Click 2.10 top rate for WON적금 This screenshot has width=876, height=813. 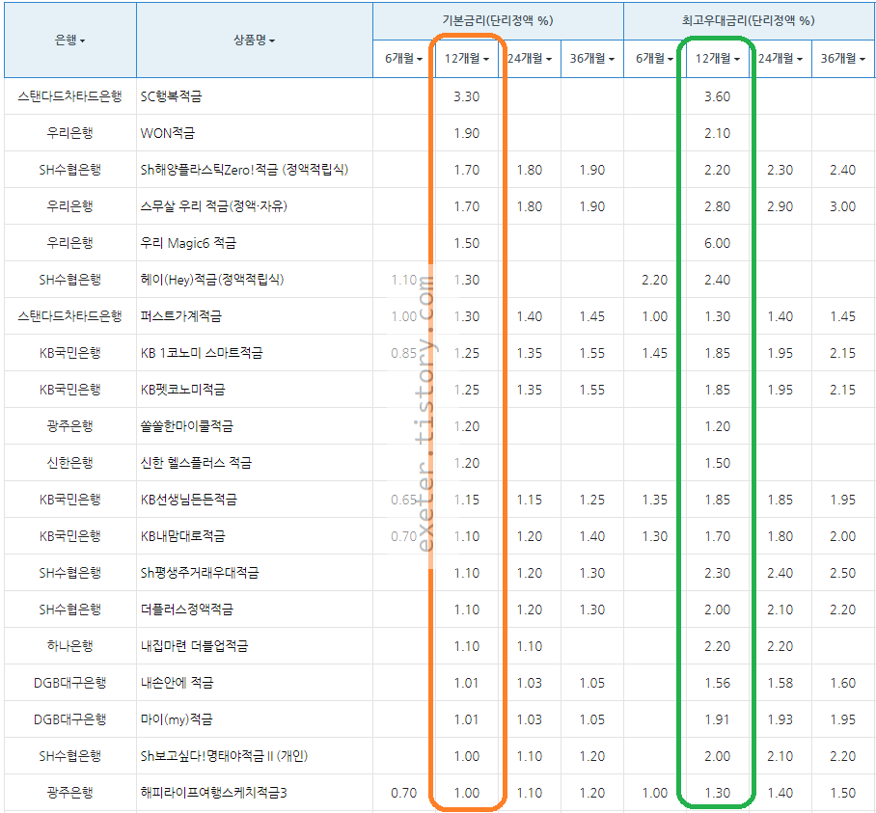718,133
